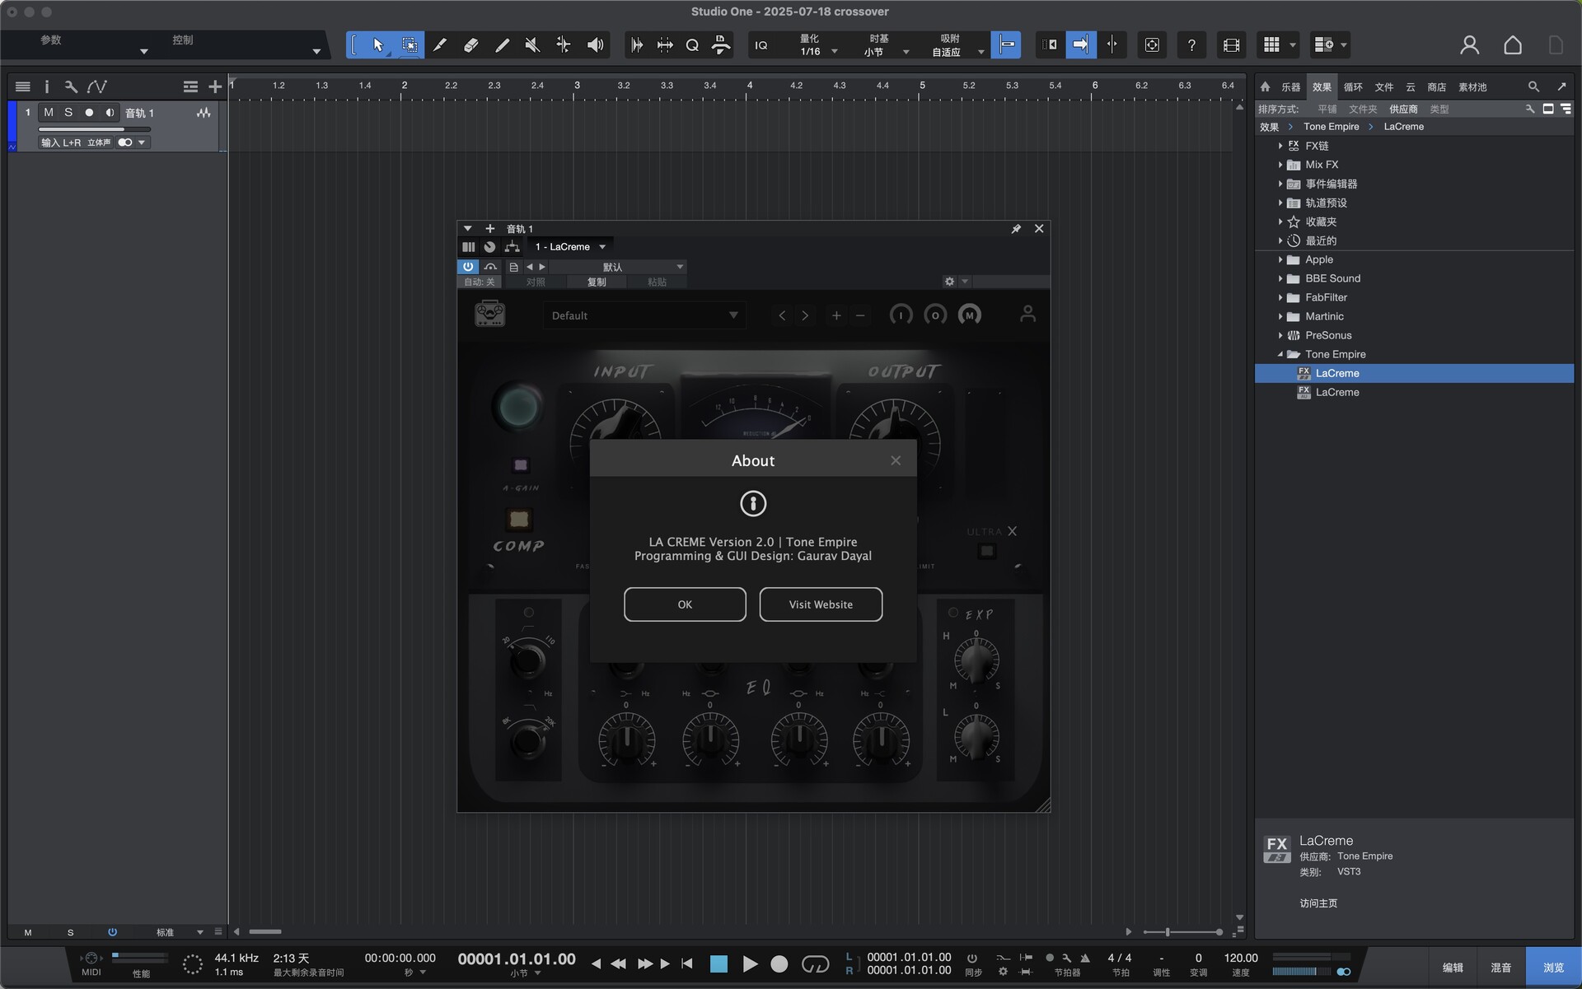Click the LaCreme plugin user profile icon
The height and width of the screenshot is (989, 1582).
tap(1027, 315)
